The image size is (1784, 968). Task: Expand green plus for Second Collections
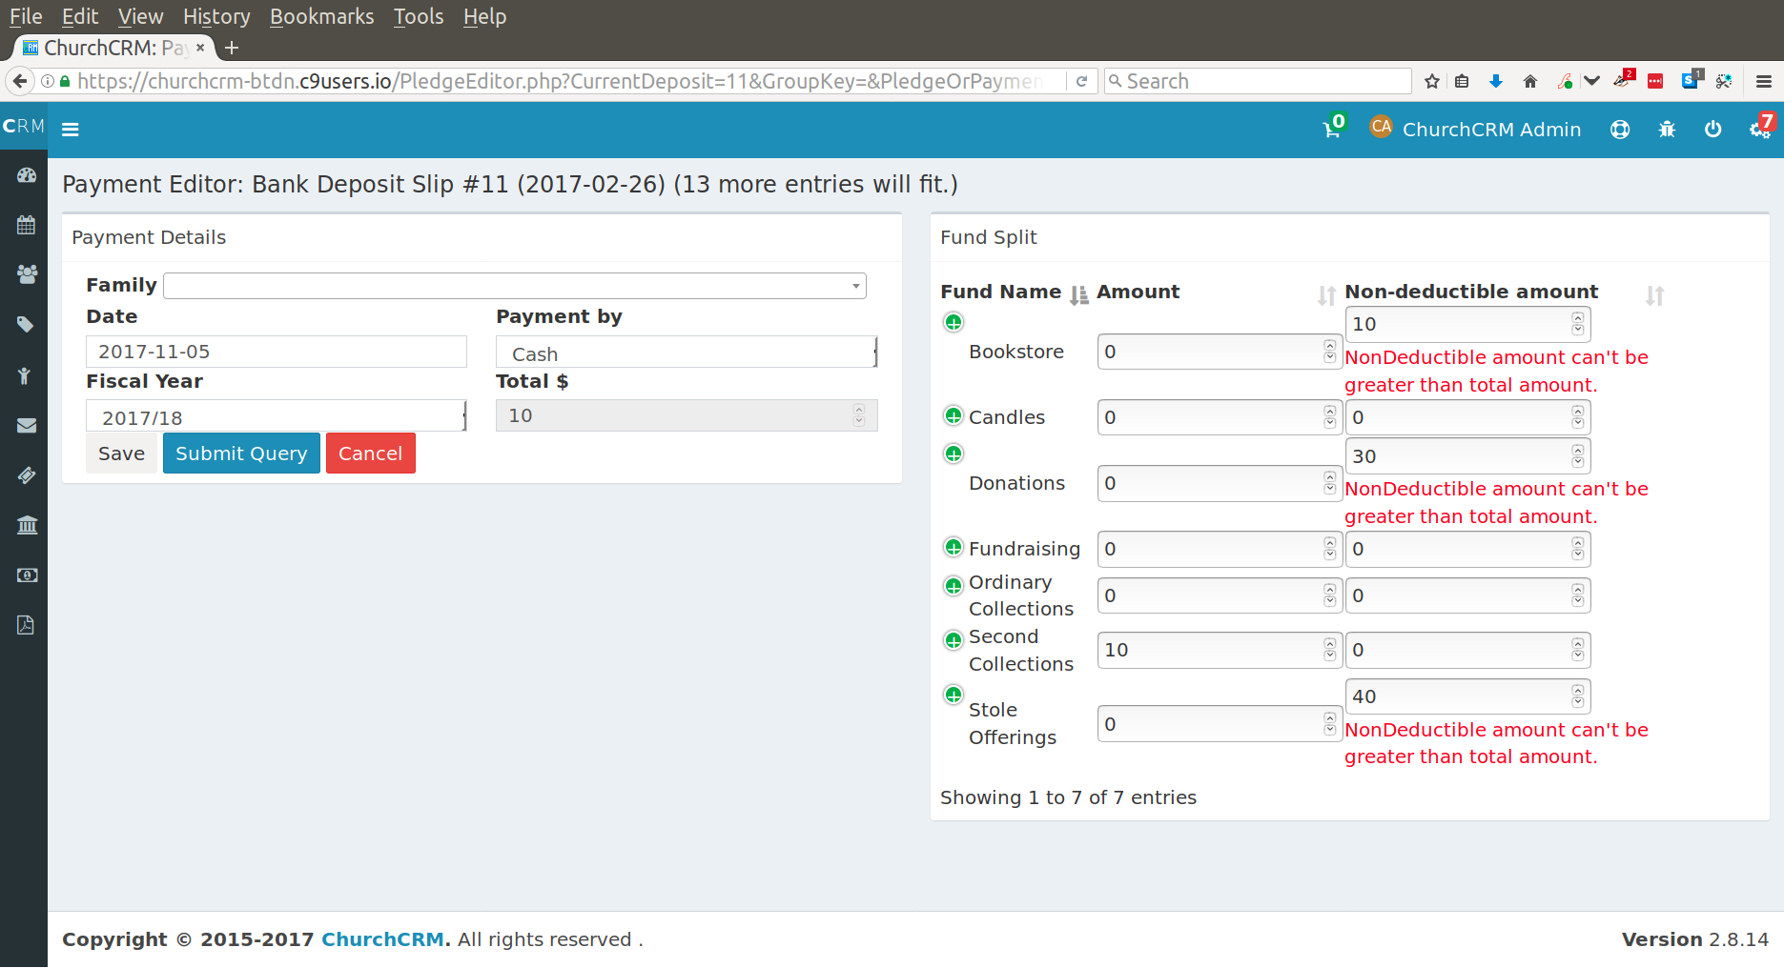954,640
